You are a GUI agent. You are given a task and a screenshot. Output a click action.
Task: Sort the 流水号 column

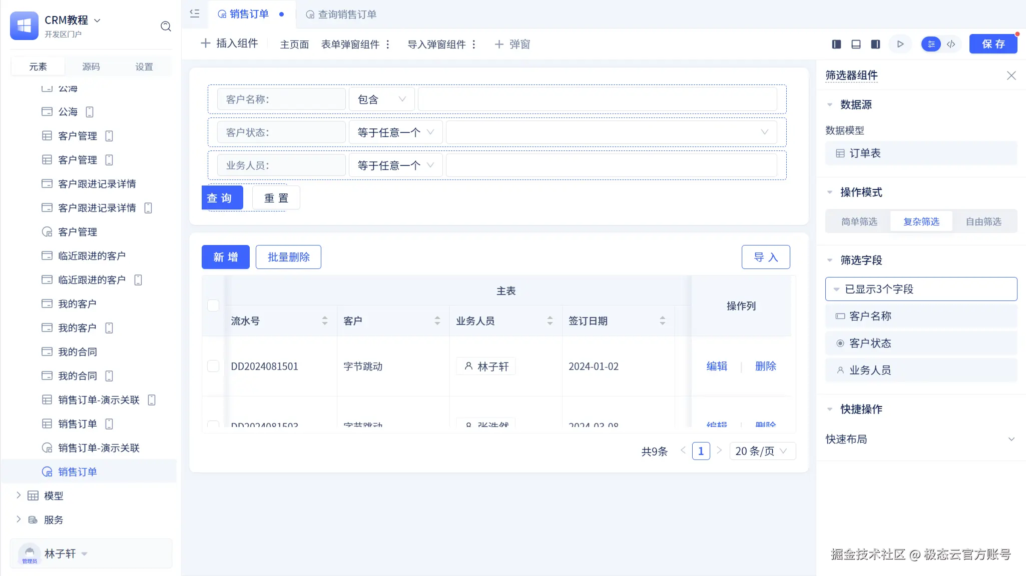pos(325,320)
